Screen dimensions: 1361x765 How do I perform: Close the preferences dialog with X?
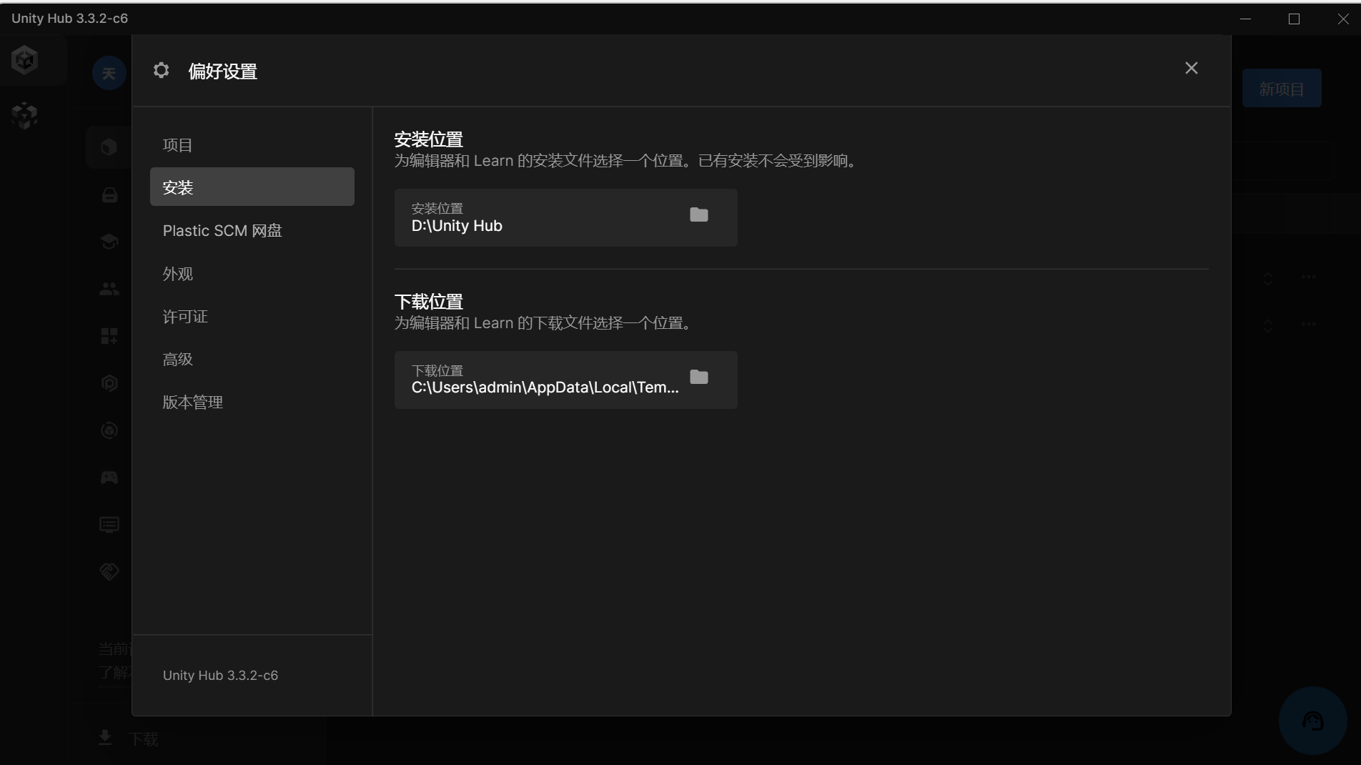click(1191, 68)
